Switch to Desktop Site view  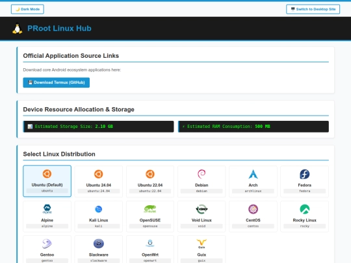[313, 9]
